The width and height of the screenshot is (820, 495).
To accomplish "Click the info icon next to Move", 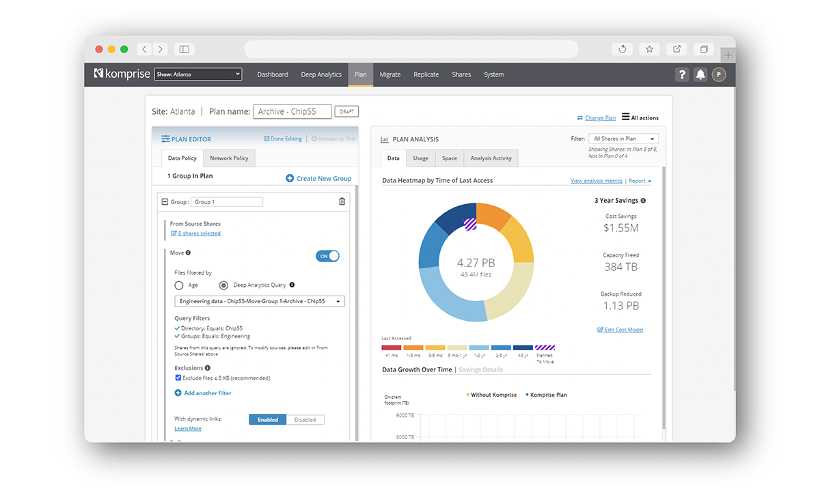I will click(187, 253).
